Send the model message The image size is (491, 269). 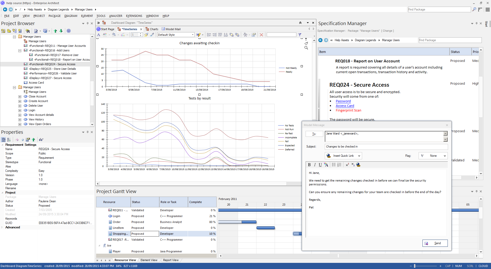pyautogui.click(x=435, y=243)
